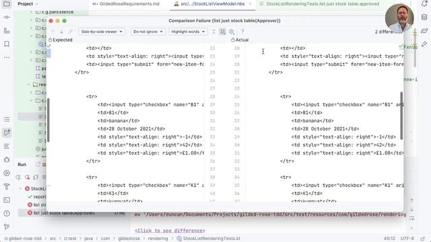Click the edit pencil icon in diff toolbar
Screen dimensions: 431x242
tap(70, 32)
